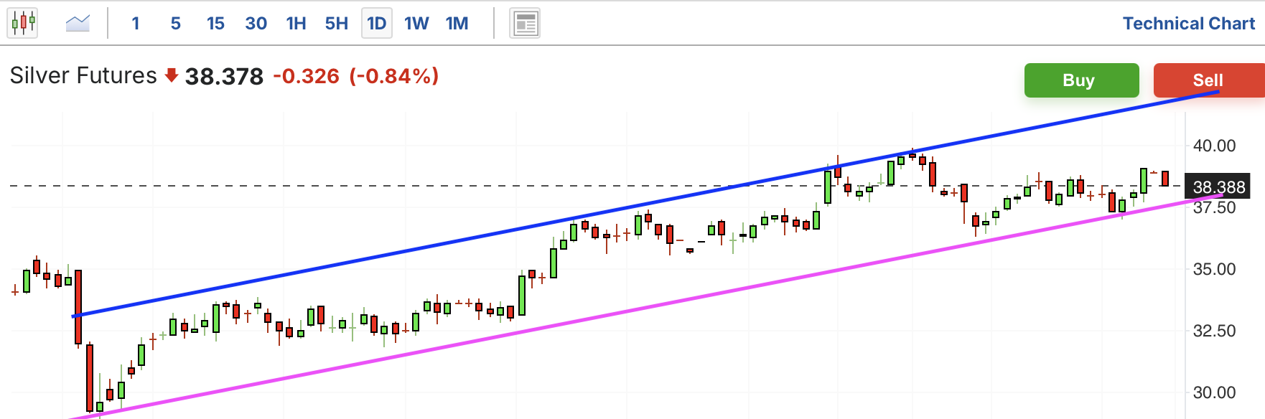Select the candlestick chart type icon
Screen dimensions: 1265x419
tap(23, 23)
